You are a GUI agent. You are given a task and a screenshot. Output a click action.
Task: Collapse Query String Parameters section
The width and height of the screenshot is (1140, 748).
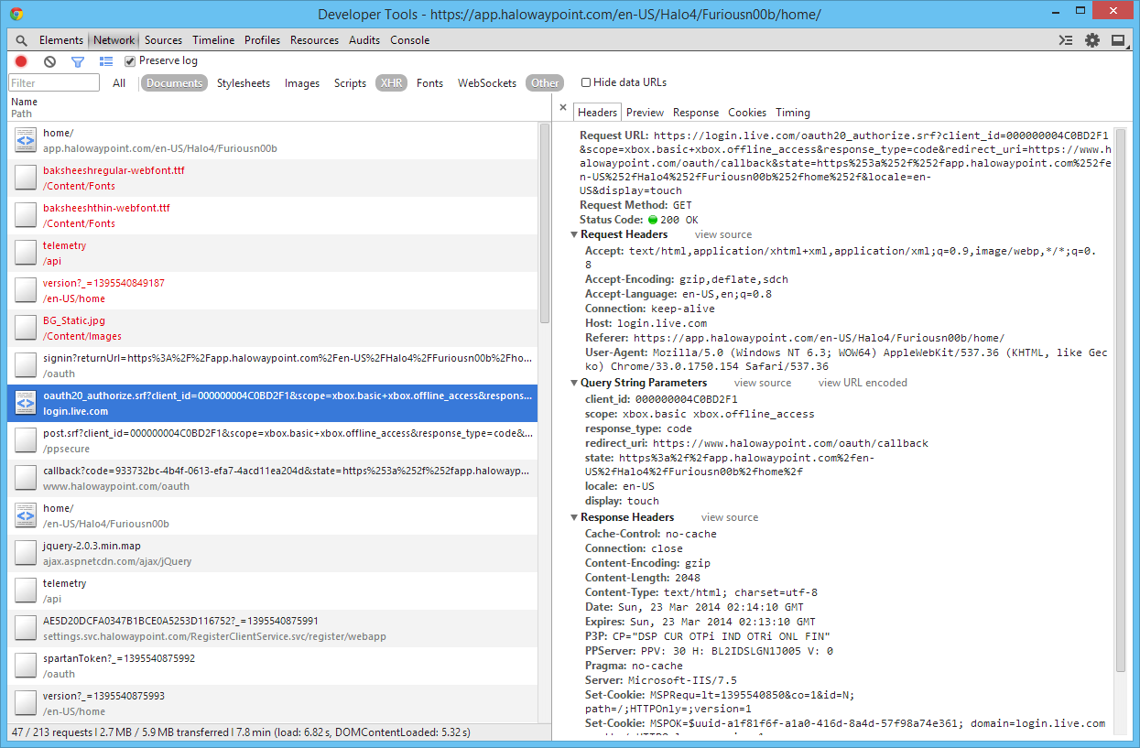[575, 383]
